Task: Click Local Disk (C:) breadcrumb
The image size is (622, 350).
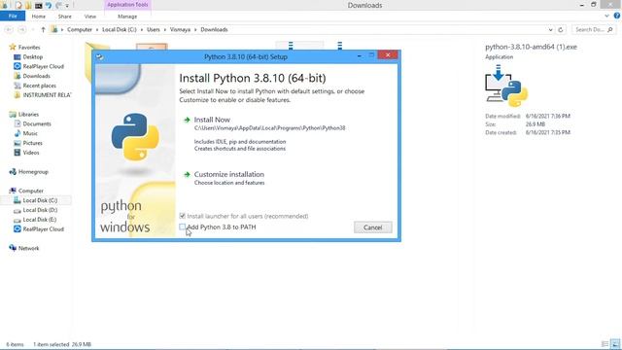Action: (x=119, y=30)
